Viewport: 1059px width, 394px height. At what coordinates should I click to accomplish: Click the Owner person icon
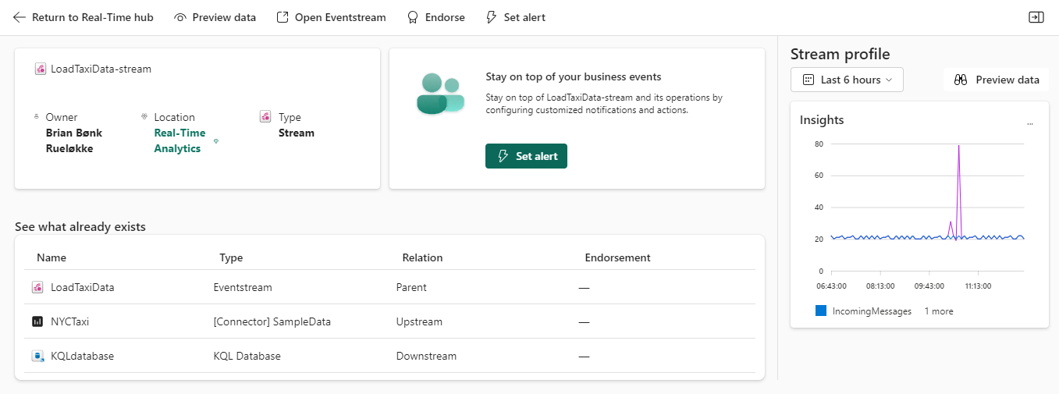(x=37, y=116)
